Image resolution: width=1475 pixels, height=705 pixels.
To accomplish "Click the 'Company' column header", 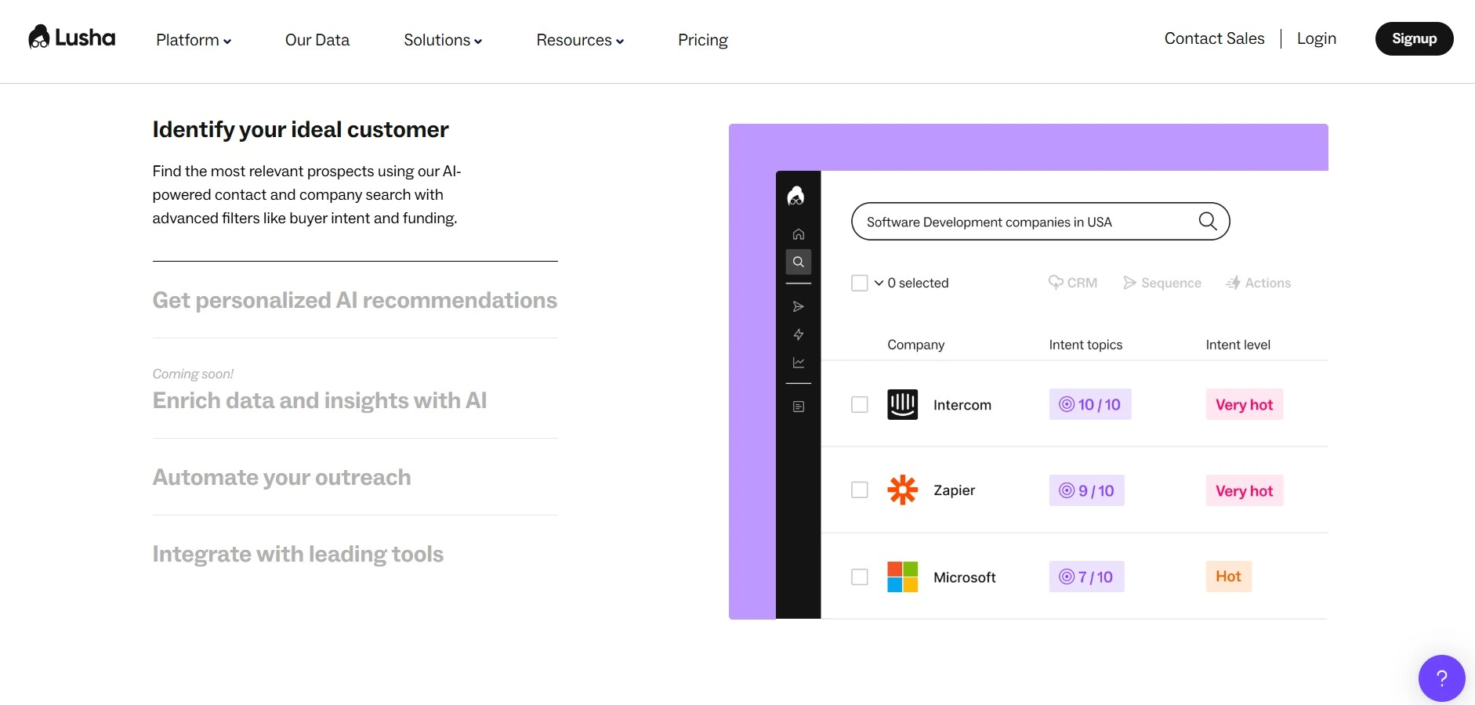I will point(915,345).
